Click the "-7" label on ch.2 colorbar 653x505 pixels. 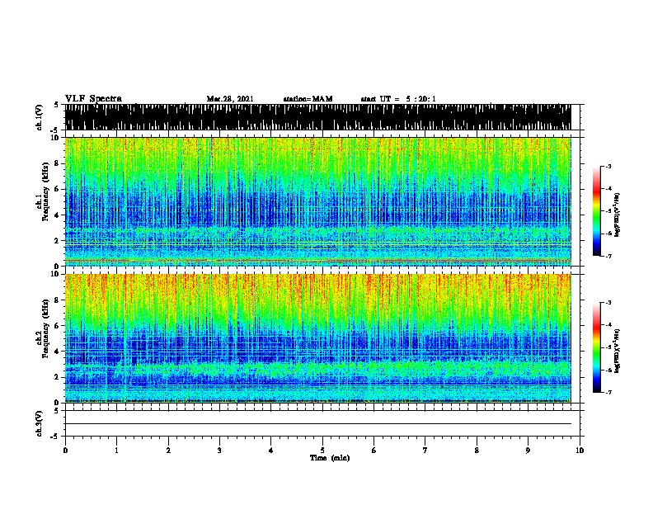click(608, 393)
